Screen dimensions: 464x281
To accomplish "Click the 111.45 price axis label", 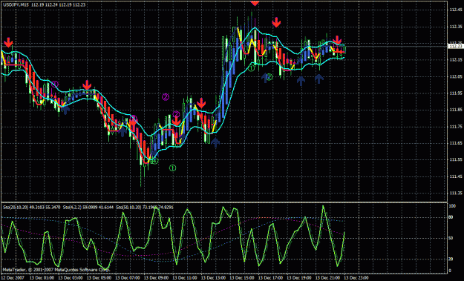I will click(x=455, y=176).
